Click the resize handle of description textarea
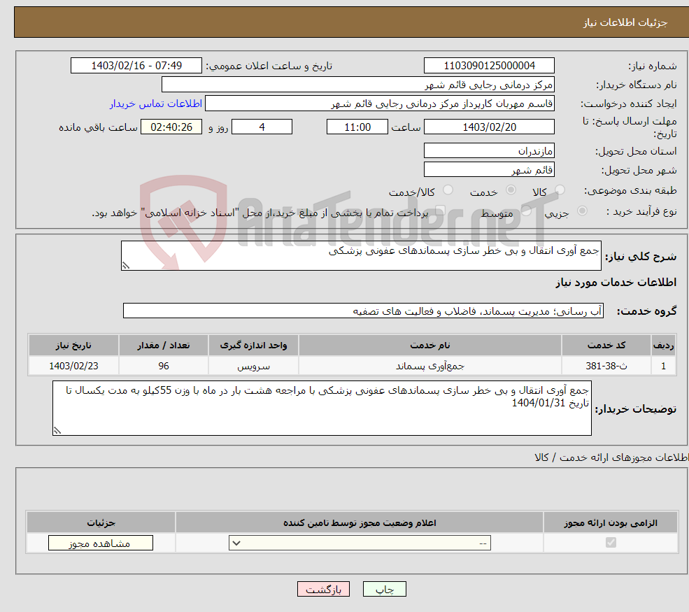The image size is (689, 612). (x=126, y=265)
